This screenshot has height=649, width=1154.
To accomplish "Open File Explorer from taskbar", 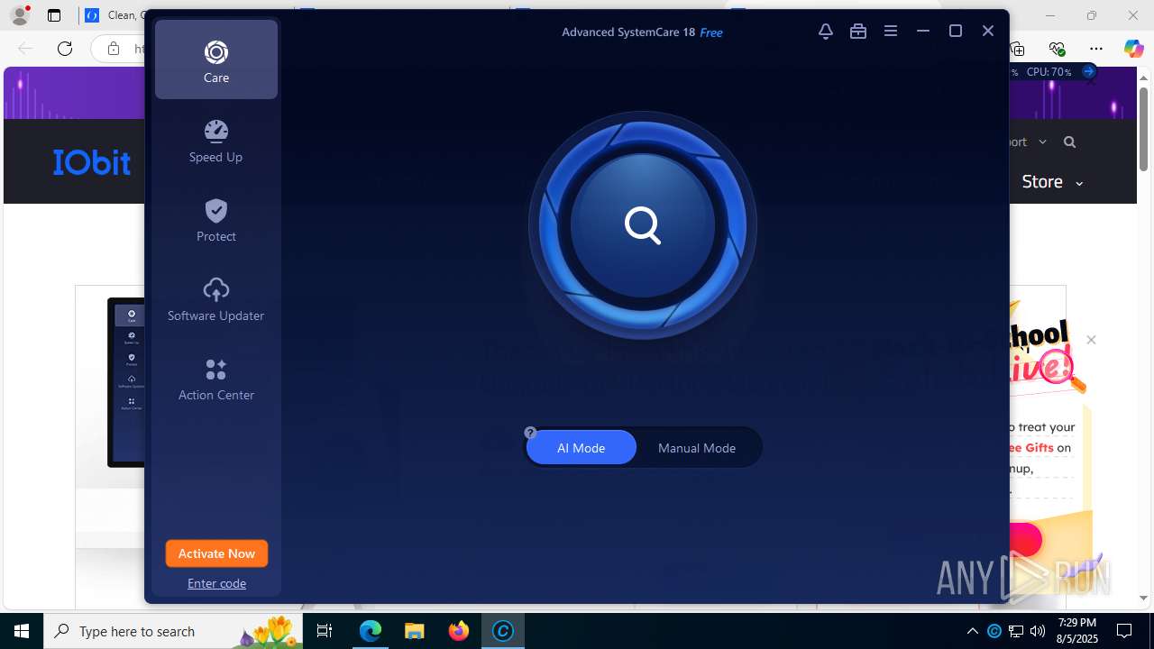I will click(414, 631).
